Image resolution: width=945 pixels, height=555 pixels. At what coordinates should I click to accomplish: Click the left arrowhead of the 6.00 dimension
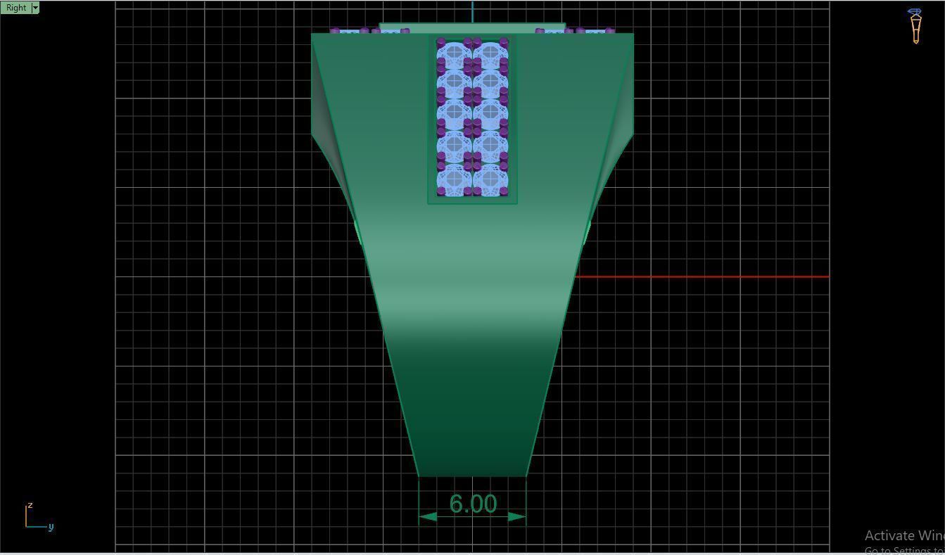click(428, 517)
